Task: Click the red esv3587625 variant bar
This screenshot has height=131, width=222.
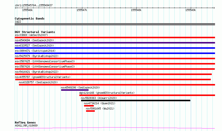Action: [x=115, y=64]
